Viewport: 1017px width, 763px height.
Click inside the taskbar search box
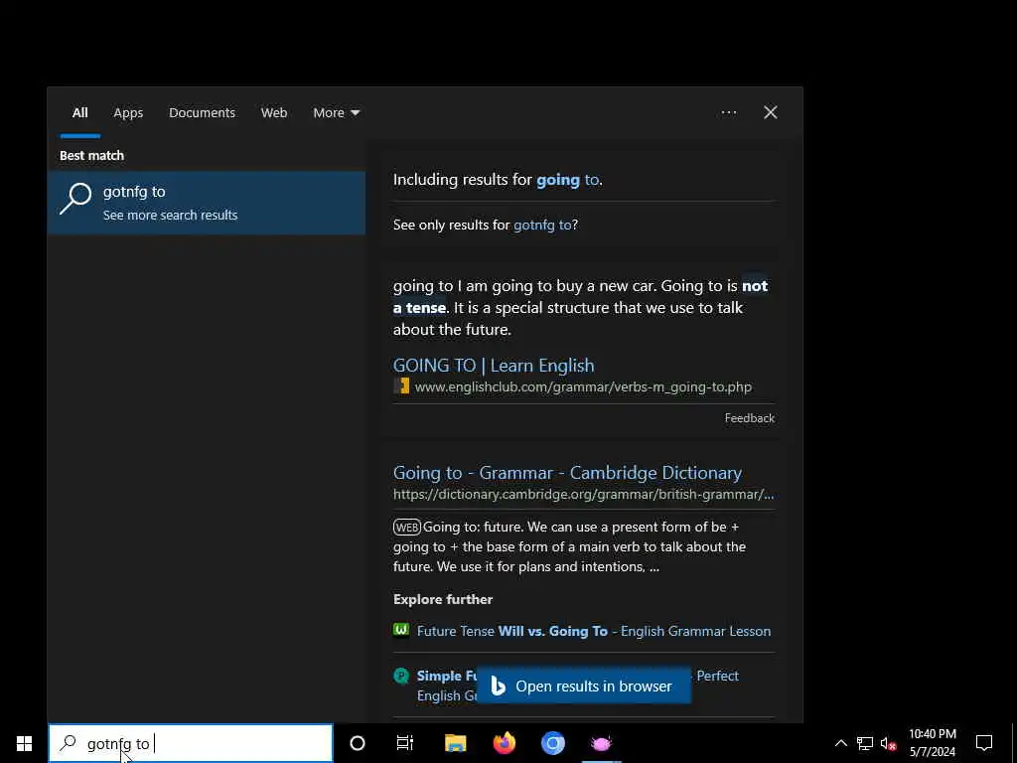(191, 743)
